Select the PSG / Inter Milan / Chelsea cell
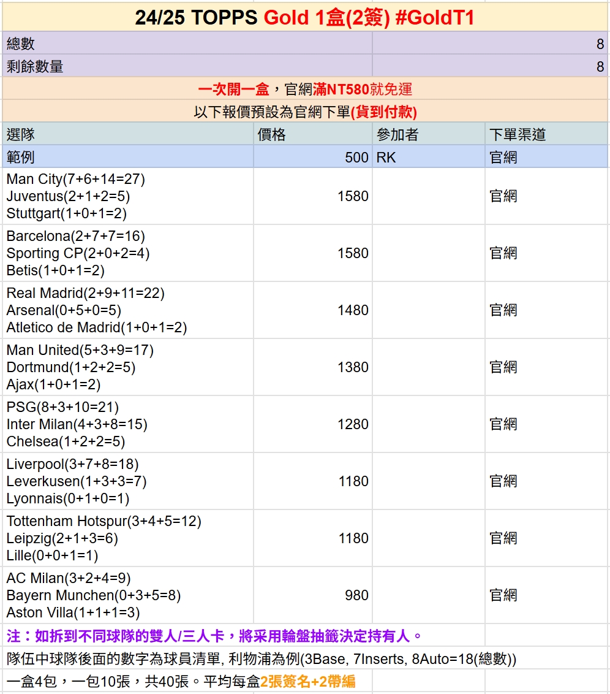 click(128, 424)
